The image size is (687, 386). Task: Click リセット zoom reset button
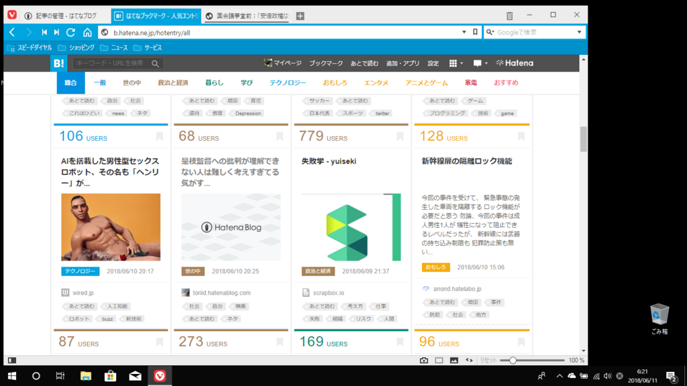tap(488, 360)
